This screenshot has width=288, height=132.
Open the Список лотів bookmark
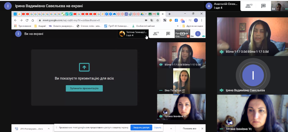(x=89, y=26)
